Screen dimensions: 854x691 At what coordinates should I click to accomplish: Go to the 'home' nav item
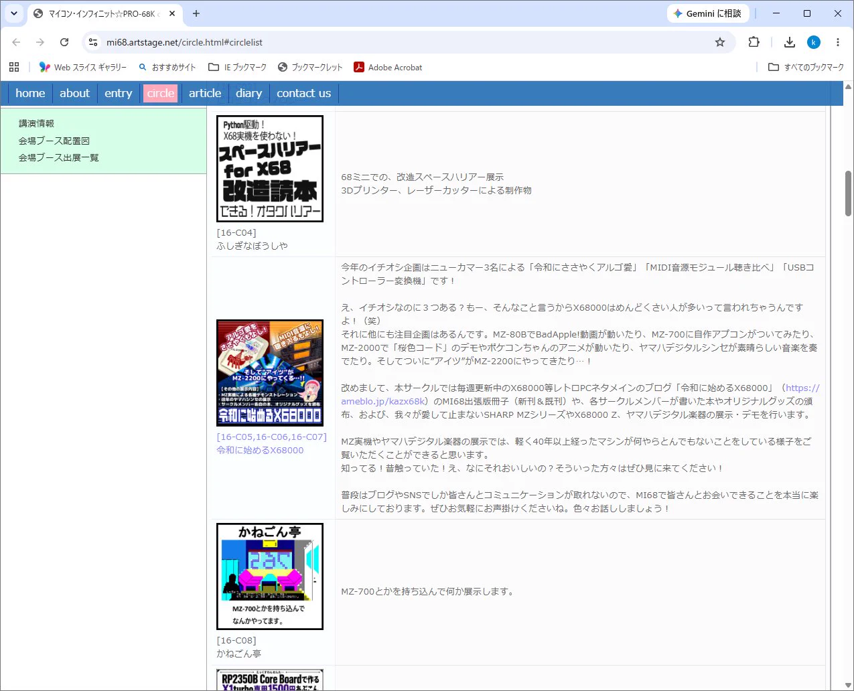pyautogui.click(x=30, y=93)
